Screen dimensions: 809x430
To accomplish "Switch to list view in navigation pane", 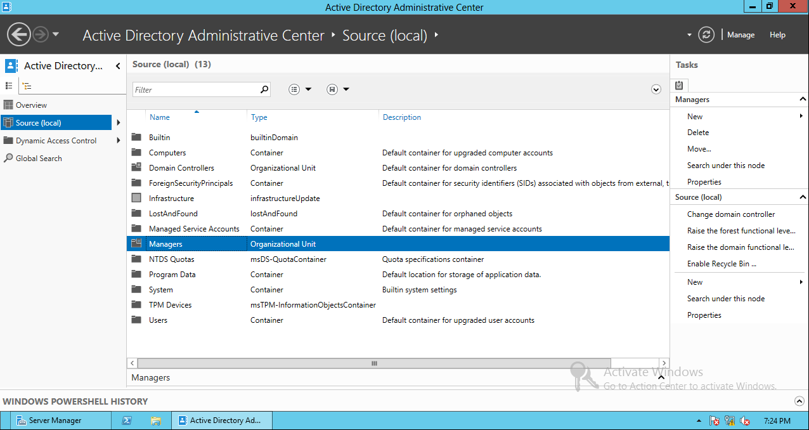I will coord(10,85).
